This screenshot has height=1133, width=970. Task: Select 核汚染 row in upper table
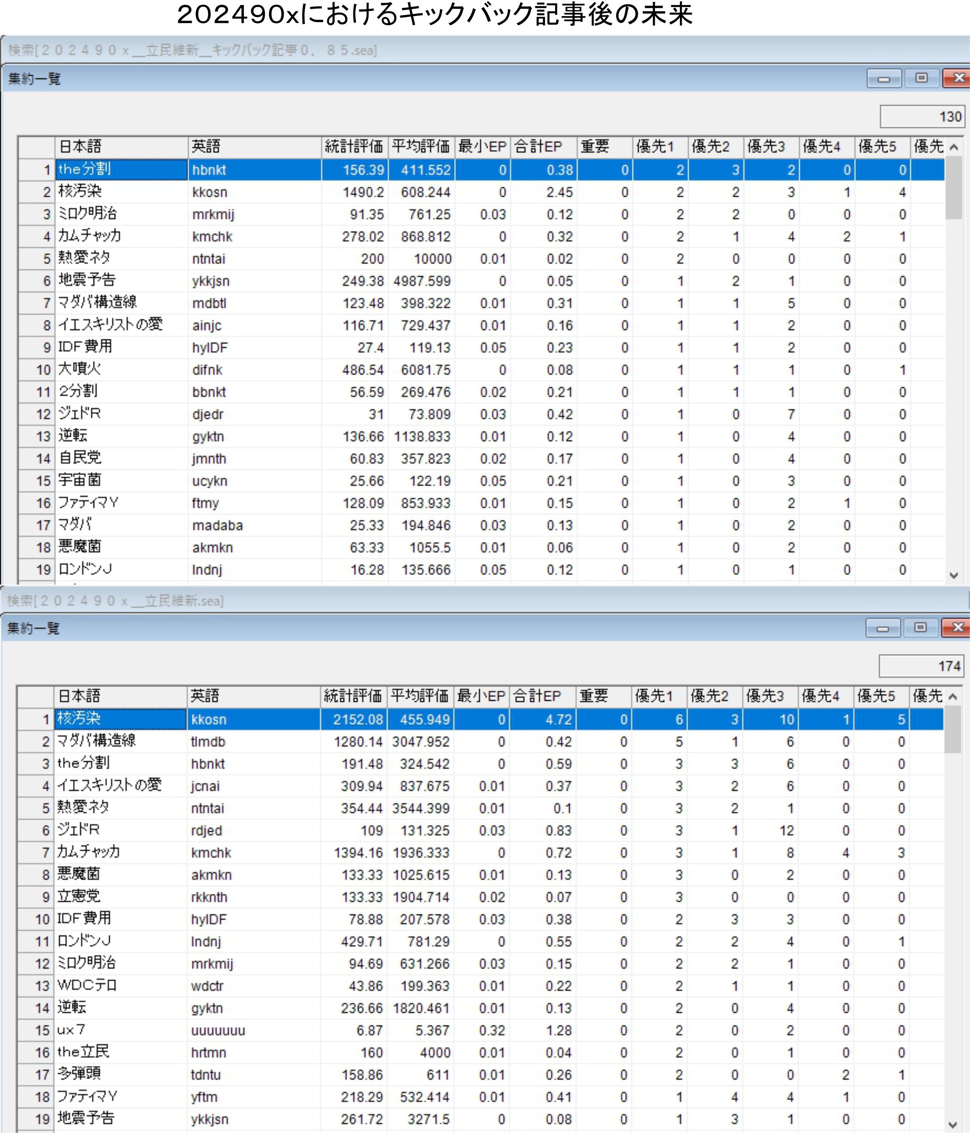(482, 192)
